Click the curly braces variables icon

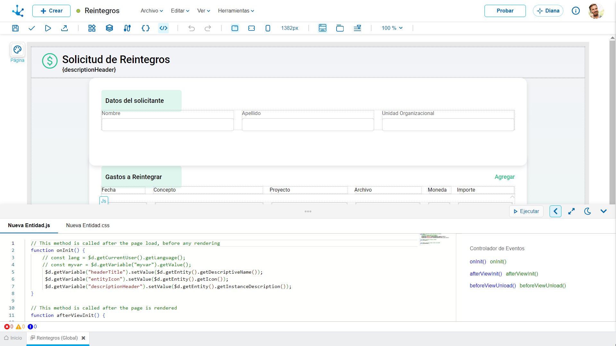click(x=146, y=28)
